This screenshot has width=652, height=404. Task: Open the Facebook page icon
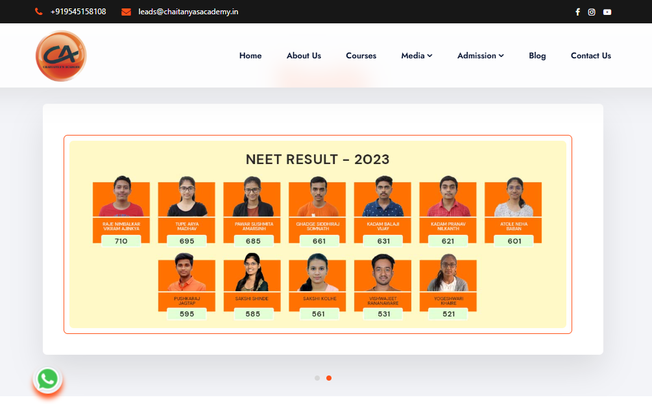point(577,12)
